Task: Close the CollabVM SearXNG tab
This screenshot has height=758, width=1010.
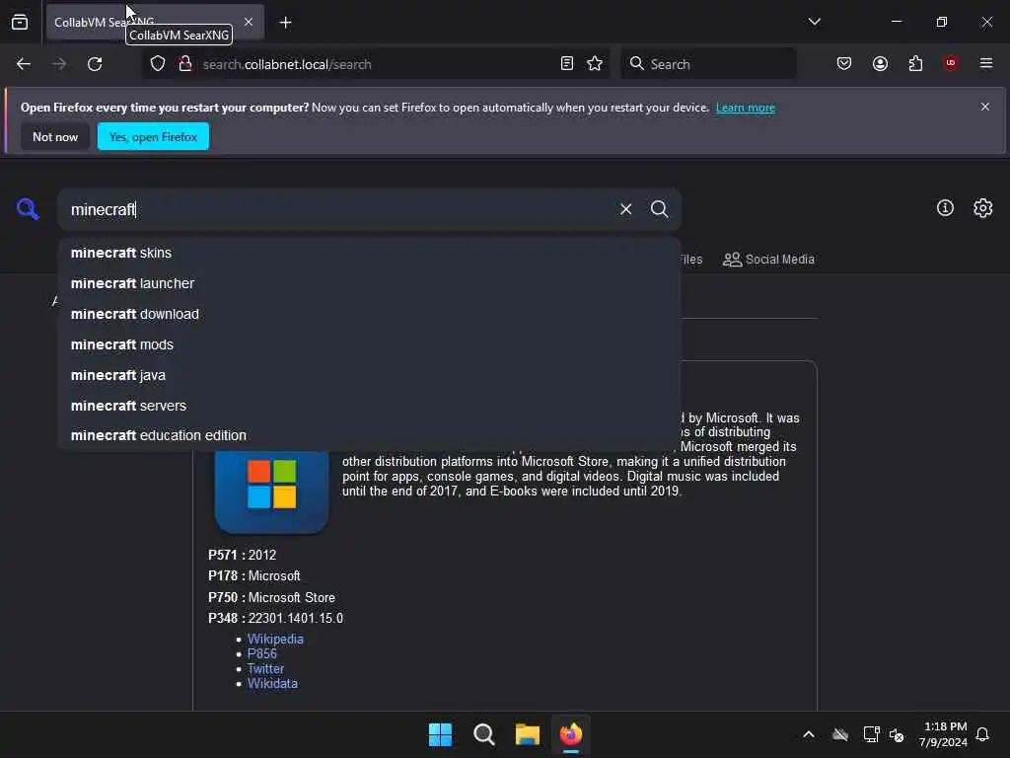Action: (x=249, y=23)
